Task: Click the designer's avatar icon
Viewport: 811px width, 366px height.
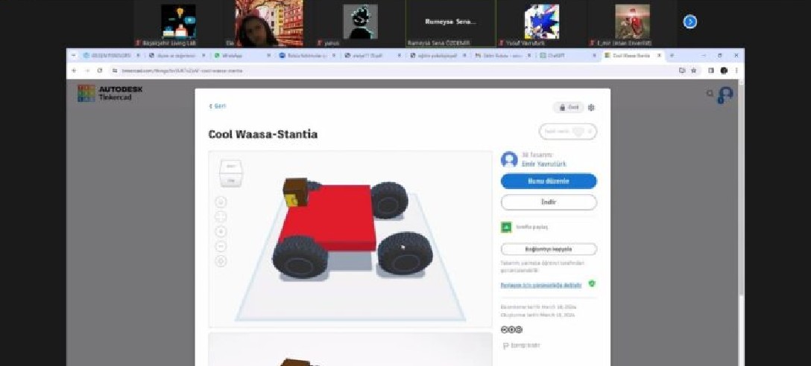Action: (x=509, y=159)
